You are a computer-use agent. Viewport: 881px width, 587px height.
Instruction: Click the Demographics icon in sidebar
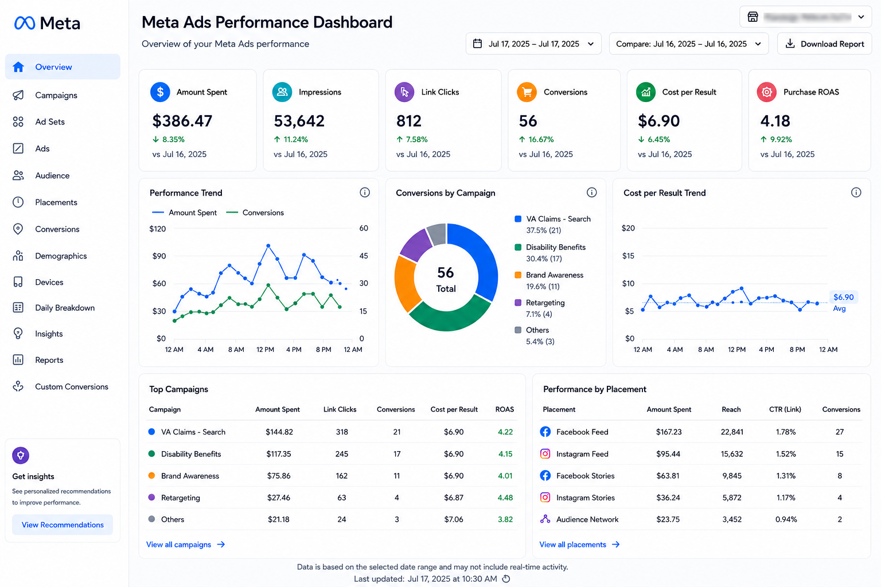(18, 256)
